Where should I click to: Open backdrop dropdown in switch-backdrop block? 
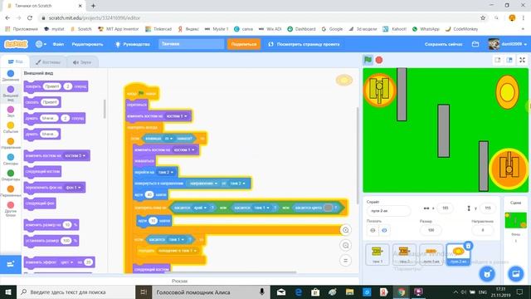click(74, 188)
